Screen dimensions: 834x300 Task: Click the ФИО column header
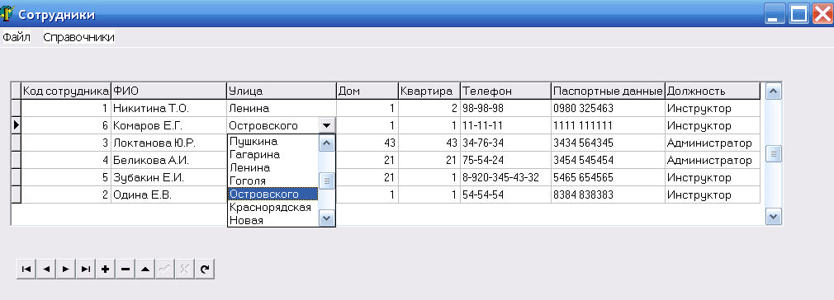pos(168,91)
